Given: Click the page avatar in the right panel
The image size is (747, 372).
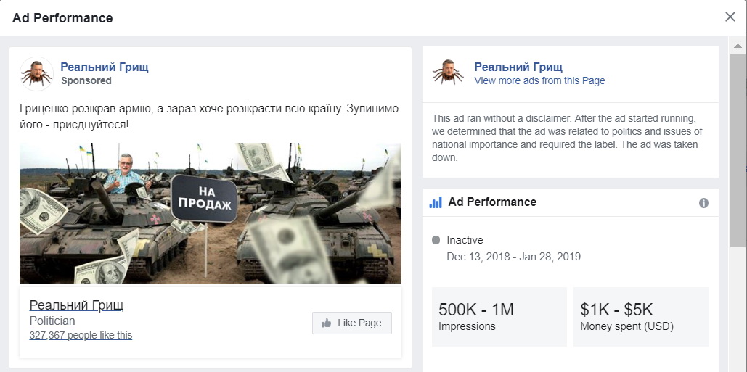Looking at the screenshot, I should (448, 73).
